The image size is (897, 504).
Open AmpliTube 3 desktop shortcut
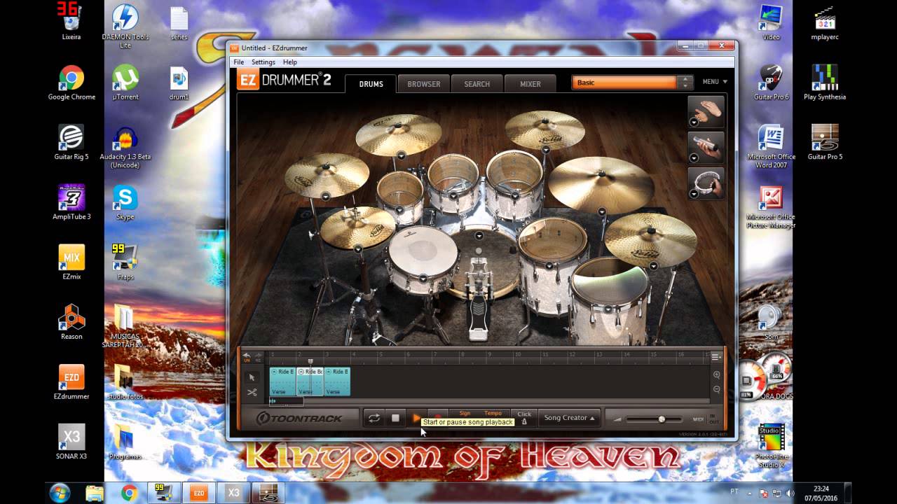71,202
